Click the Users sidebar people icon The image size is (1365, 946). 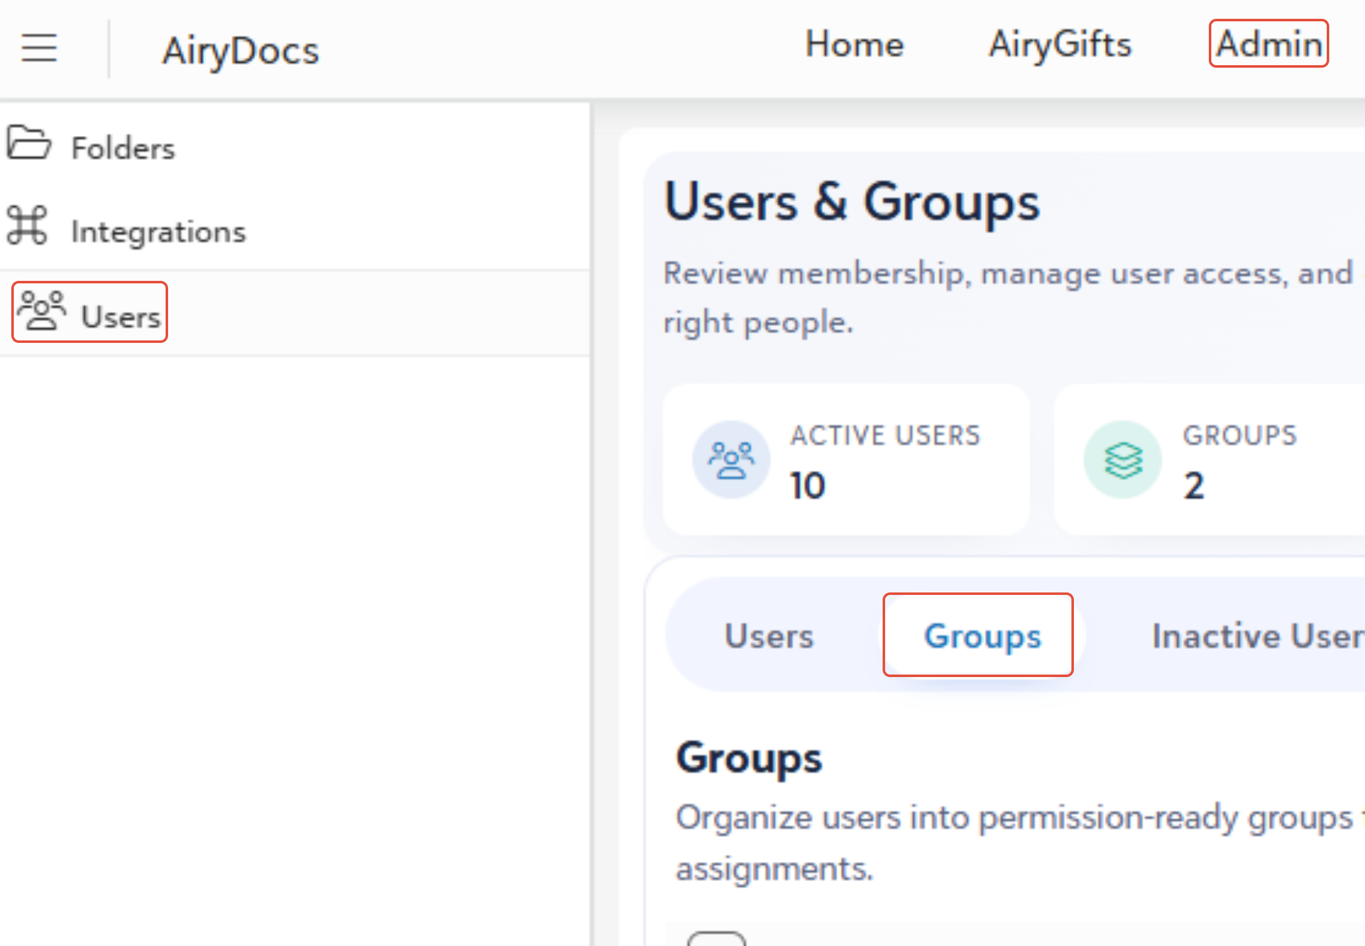(41, 310)
